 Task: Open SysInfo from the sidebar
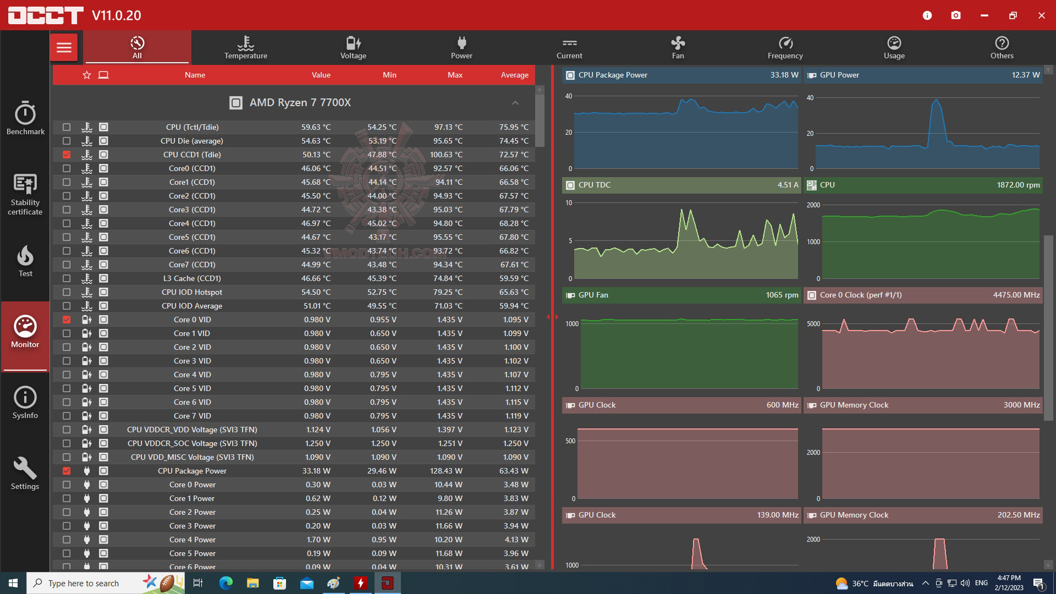pyautogui.click(x=25, y=403)
